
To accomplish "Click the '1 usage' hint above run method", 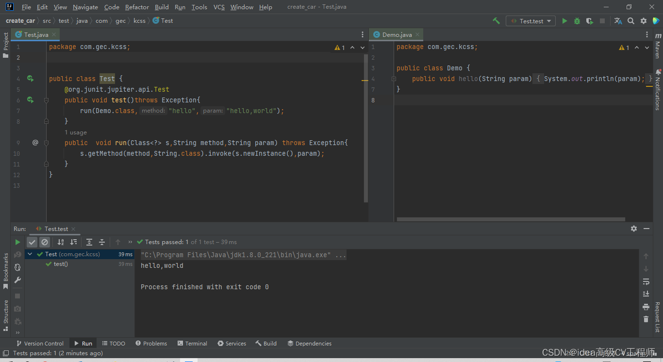I will 76,132.
